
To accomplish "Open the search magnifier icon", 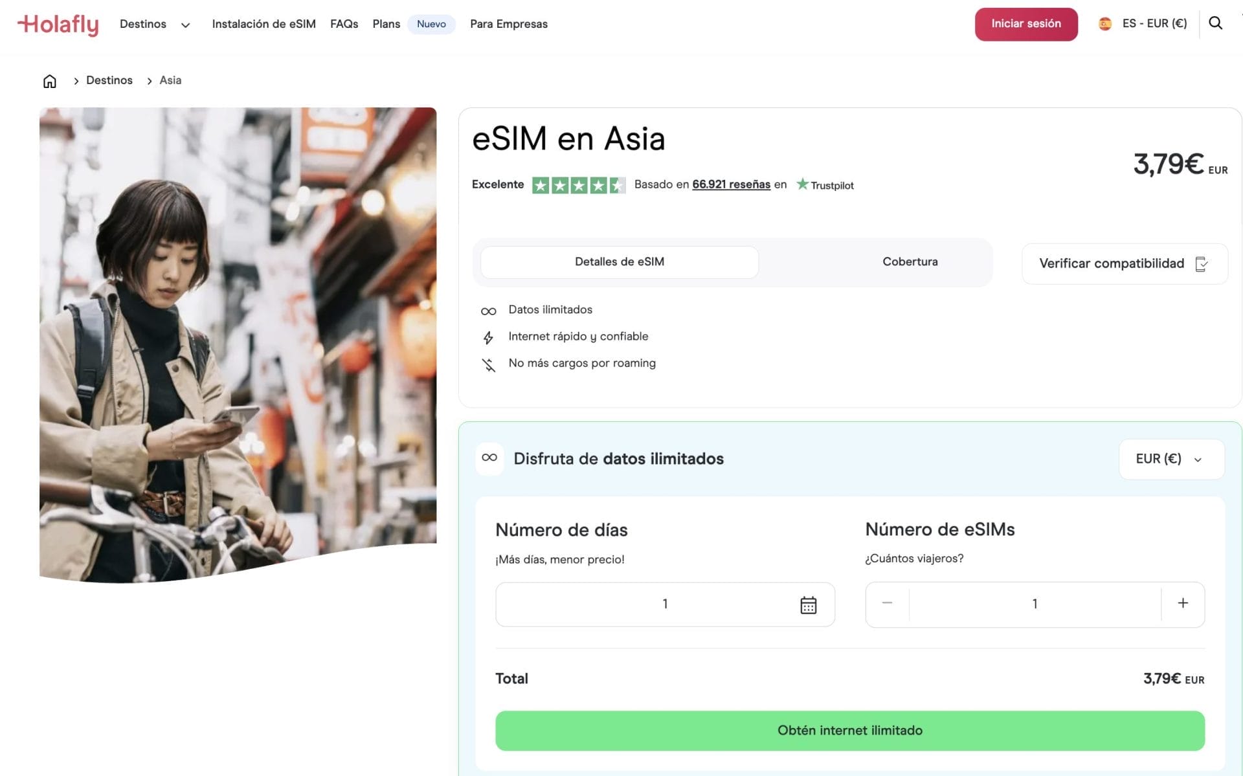I will [1215, 24].
